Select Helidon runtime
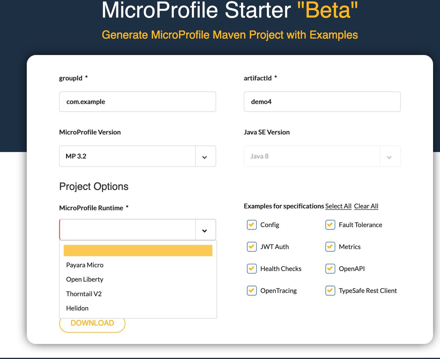Image resolution: width=440 pixels, height=359 pixels. pyautogui.click(x=138, y=308)
